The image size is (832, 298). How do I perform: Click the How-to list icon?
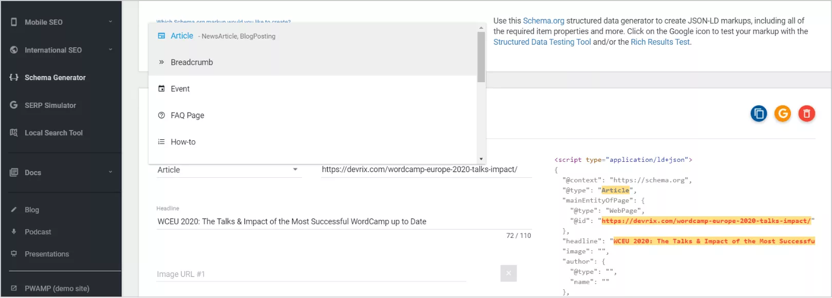[161, 142]
